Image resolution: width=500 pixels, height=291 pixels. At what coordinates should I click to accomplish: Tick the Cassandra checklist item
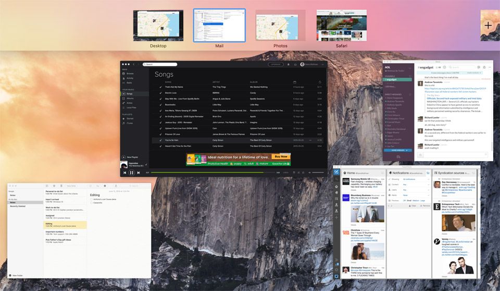[x=92, y=203]
